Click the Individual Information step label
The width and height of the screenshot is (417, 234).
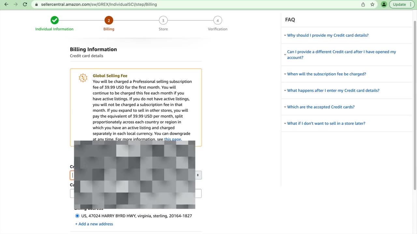(x=54, y=29)
